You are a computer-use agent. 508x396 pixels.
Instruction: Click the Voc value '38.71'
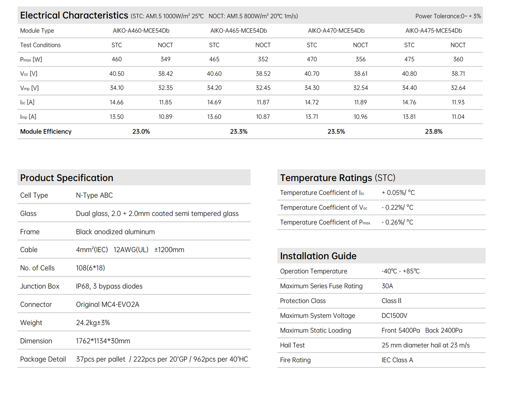tap(458, 74)
